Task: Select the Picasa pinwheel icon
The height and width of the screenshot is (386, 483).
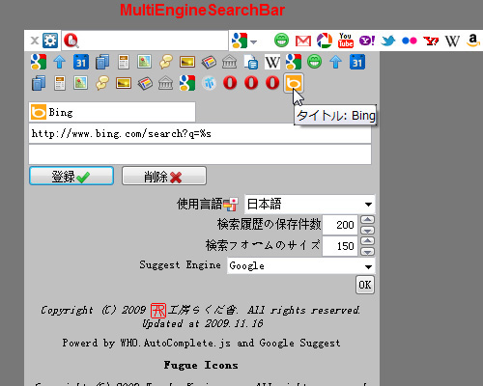Action: (x=325, y=41)
